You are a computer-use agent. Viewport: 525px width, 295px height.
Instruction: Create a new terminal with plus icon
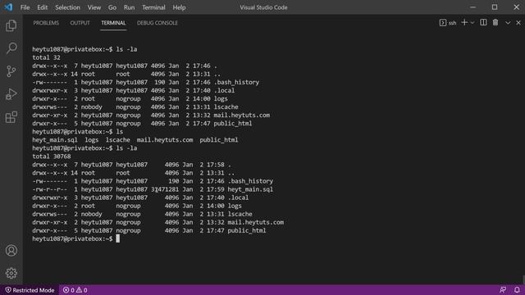coord(464,22)
